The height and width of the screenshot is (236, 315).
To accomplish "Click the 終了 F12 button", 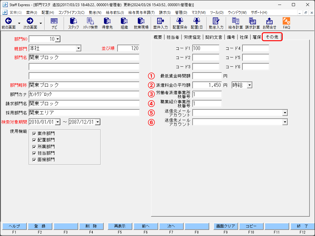I will pos(302,226).
